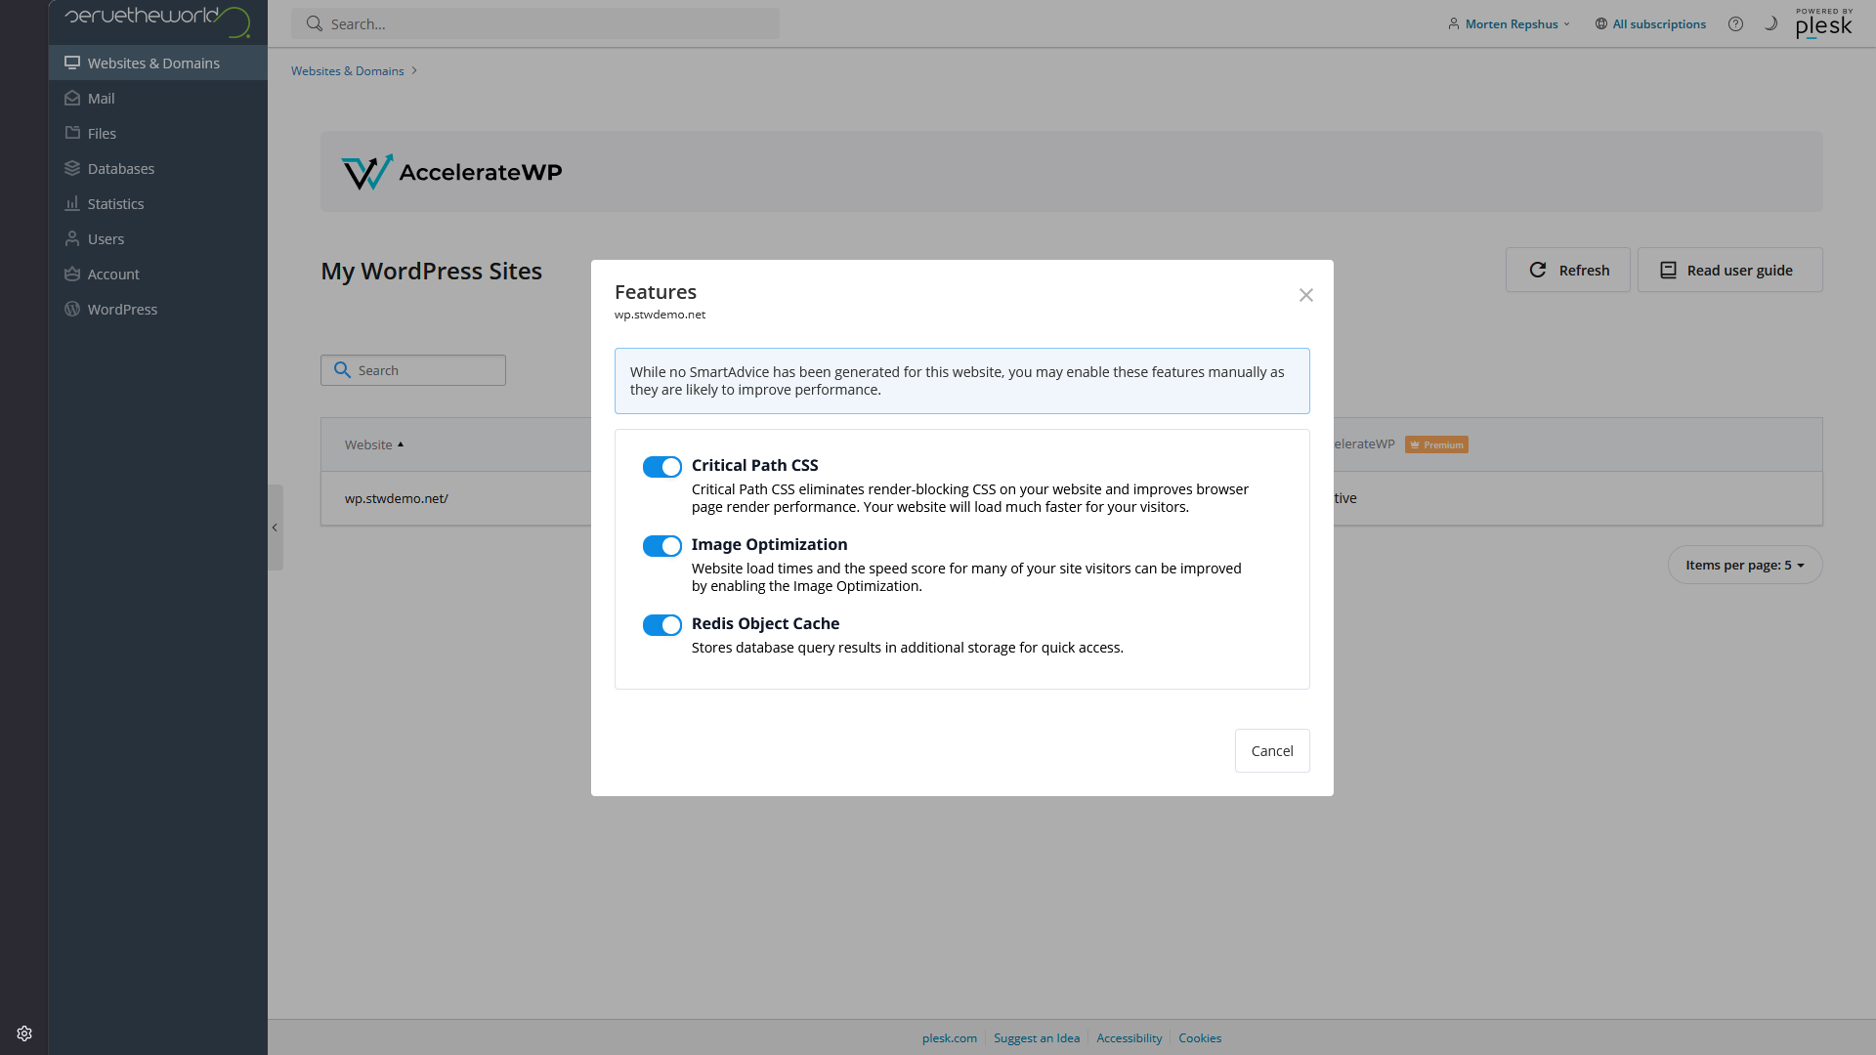Click the servetheworld logo
Image resolution: width=1876 pixels, height=1055 pixels.
[x=157, y=21]
